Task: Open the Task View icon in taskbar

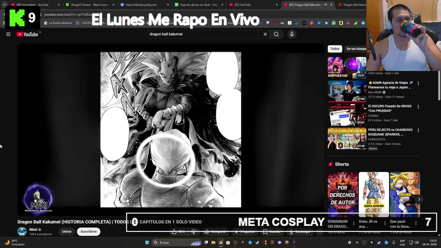Action: click(x=206, y=242)
